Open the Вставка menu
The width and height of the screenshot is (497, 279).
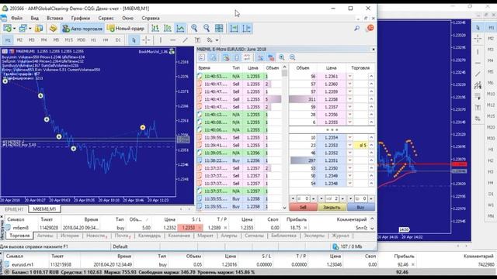tap(55, 19)
